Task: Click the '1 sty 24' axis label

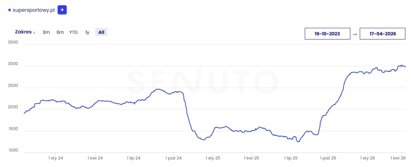Action: click(55, 158)
